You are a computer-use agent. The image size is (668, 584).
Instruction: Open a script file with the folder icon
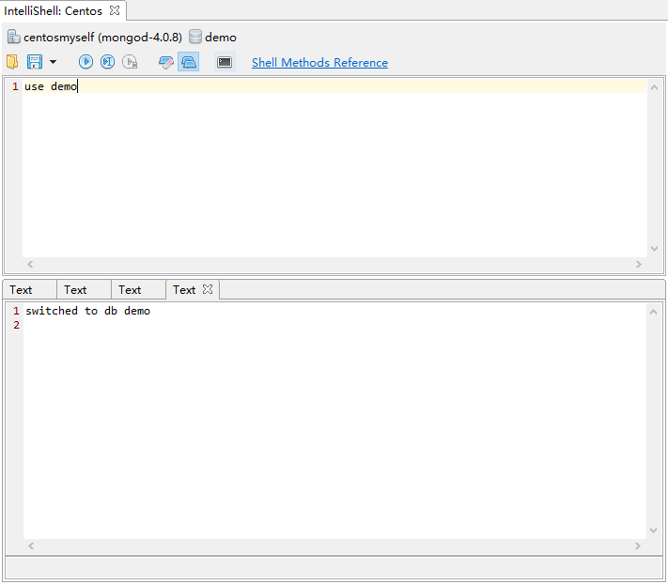pos(12,62)
